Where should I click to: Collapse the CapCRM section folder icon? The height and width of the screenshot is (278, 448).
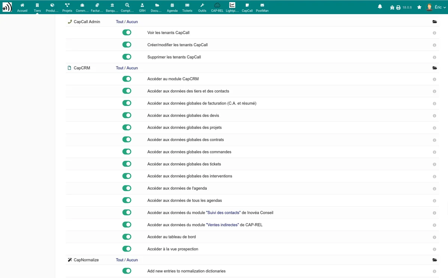[x=435, y=68]
